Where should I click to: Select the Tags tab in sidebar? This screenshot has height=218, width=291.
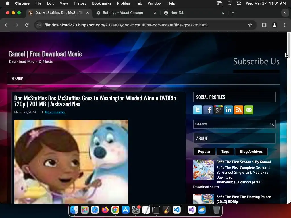[225, 152]
